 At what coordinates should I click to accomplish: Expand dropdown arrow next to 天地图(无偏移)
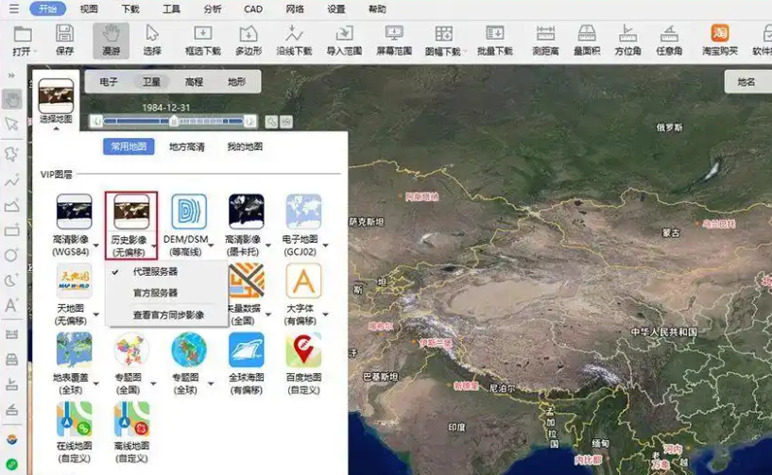tap(96, 314)
